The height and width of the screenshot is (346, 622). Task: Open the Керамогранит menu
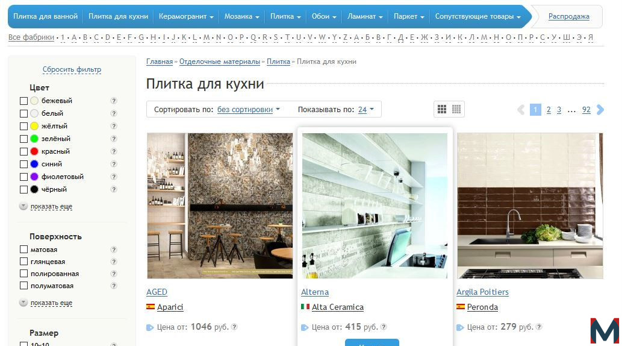click(186, 16)
